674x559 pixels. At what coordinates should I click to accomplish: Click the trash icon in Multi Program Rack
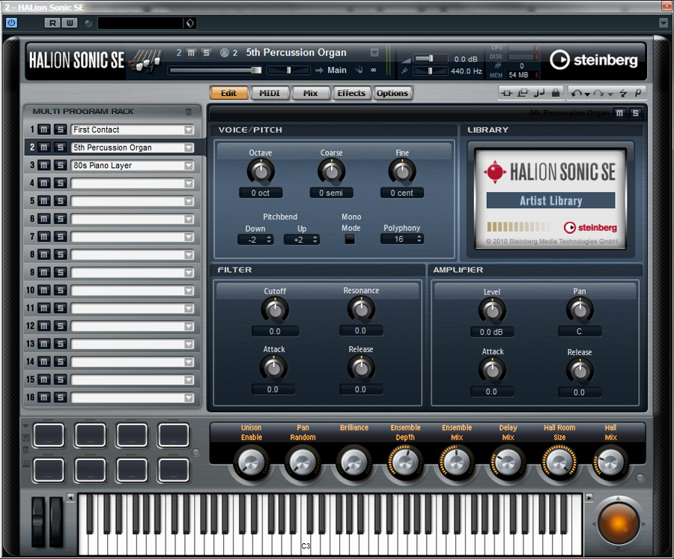tap(188, 112)
